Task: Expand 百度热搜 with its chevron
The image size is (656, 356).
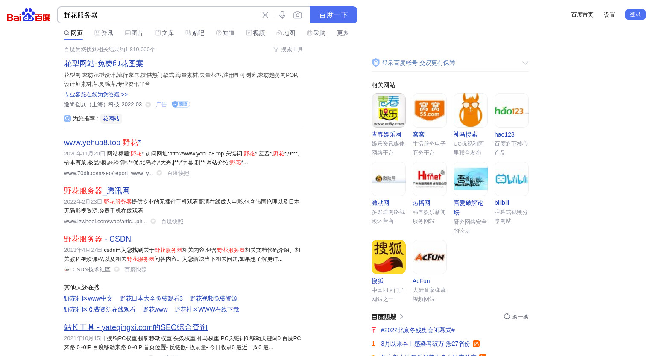Action: coord(401,317)
